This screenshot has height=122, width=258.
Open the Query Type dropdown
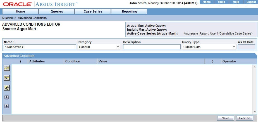click(x=209, y=47)
